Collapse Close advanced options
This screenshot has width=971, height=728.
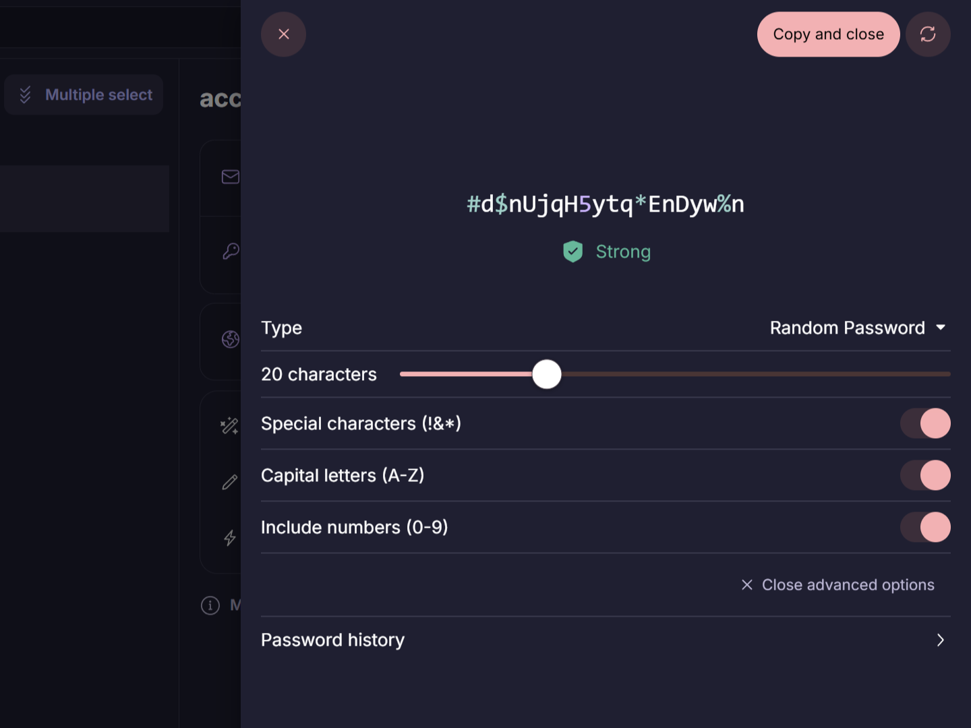point(838,584)
